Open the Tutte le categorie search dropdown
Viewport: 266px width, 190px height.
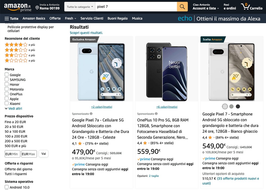[x=80, y=7]
